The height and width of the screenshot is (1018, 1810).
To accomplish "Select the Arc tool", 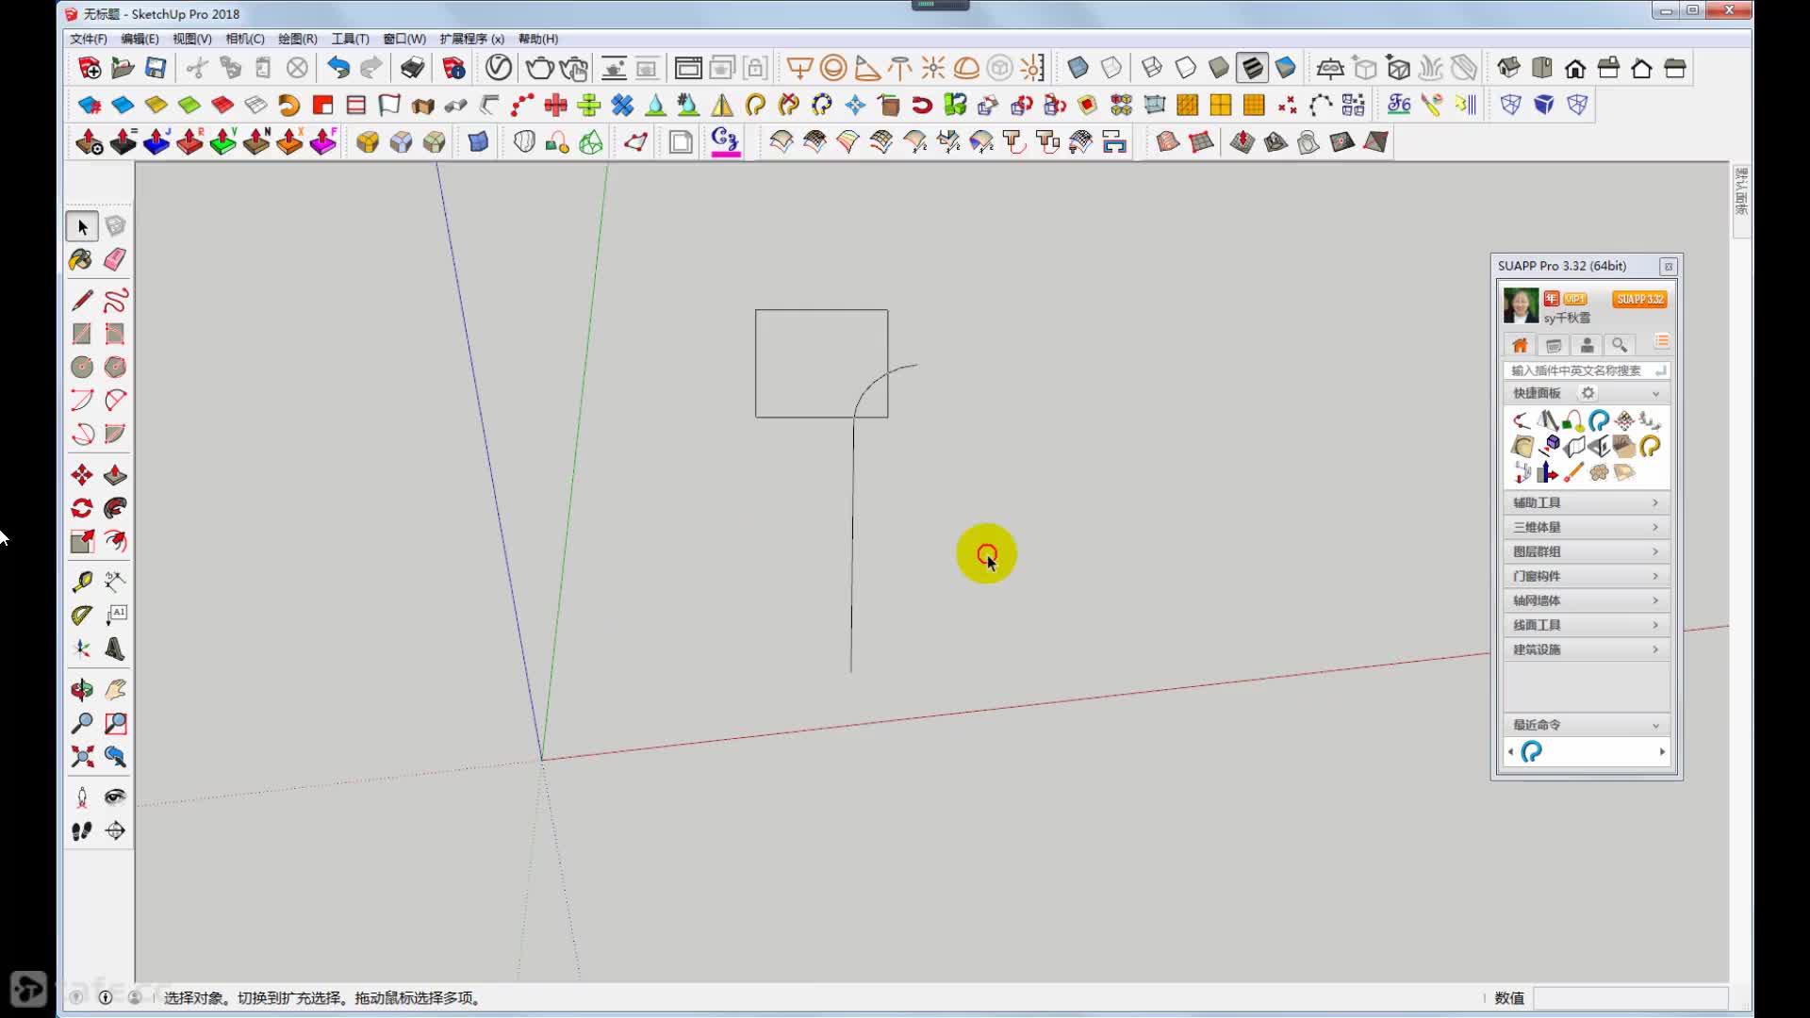I will pos(82,400).
